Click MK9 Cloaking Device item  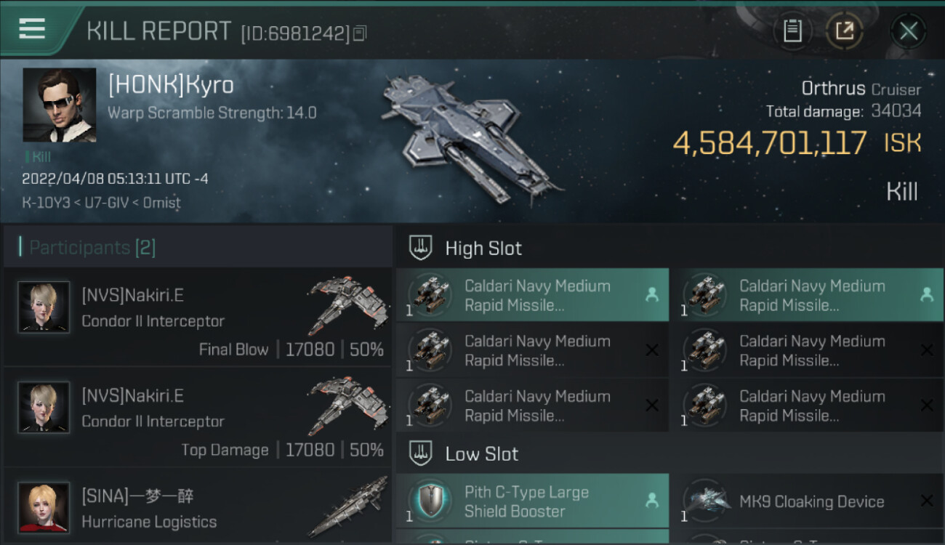pos(811,501)
